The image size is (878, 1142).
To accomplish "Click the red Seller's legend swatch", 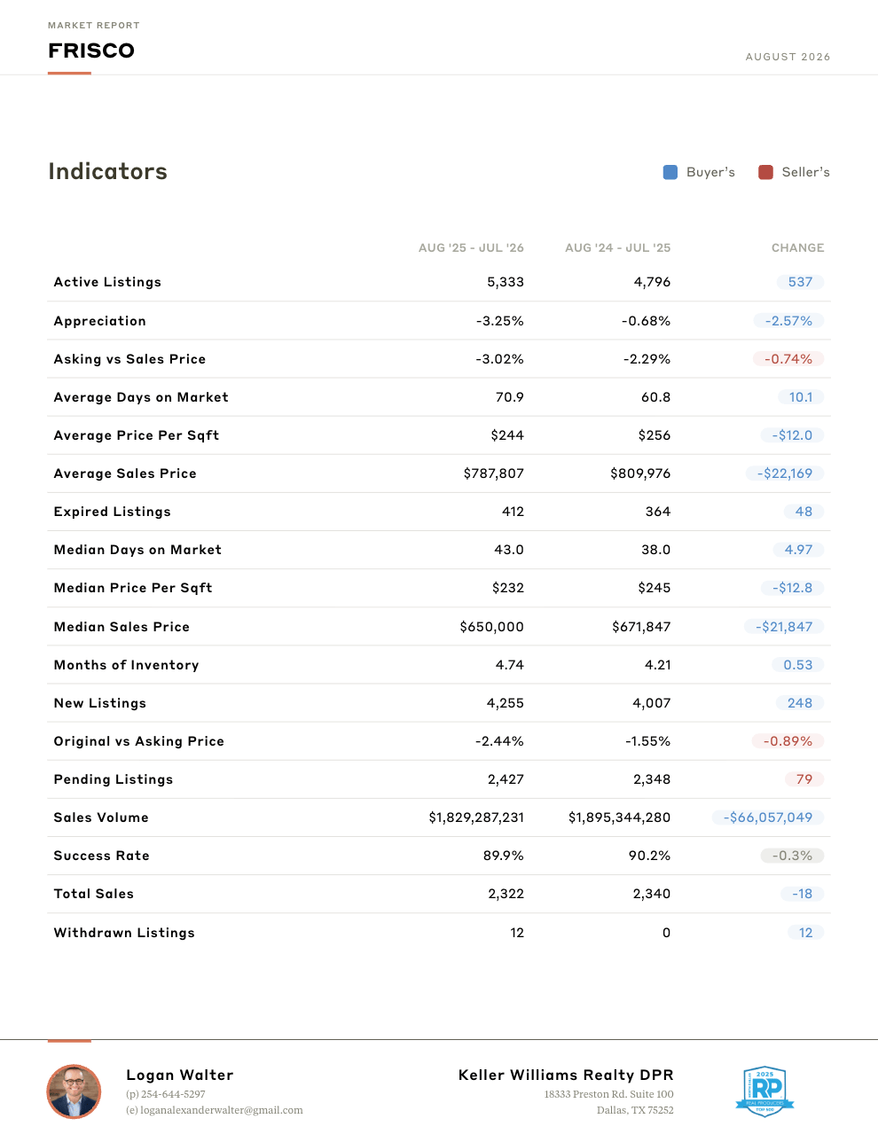I will coord(765,172).
